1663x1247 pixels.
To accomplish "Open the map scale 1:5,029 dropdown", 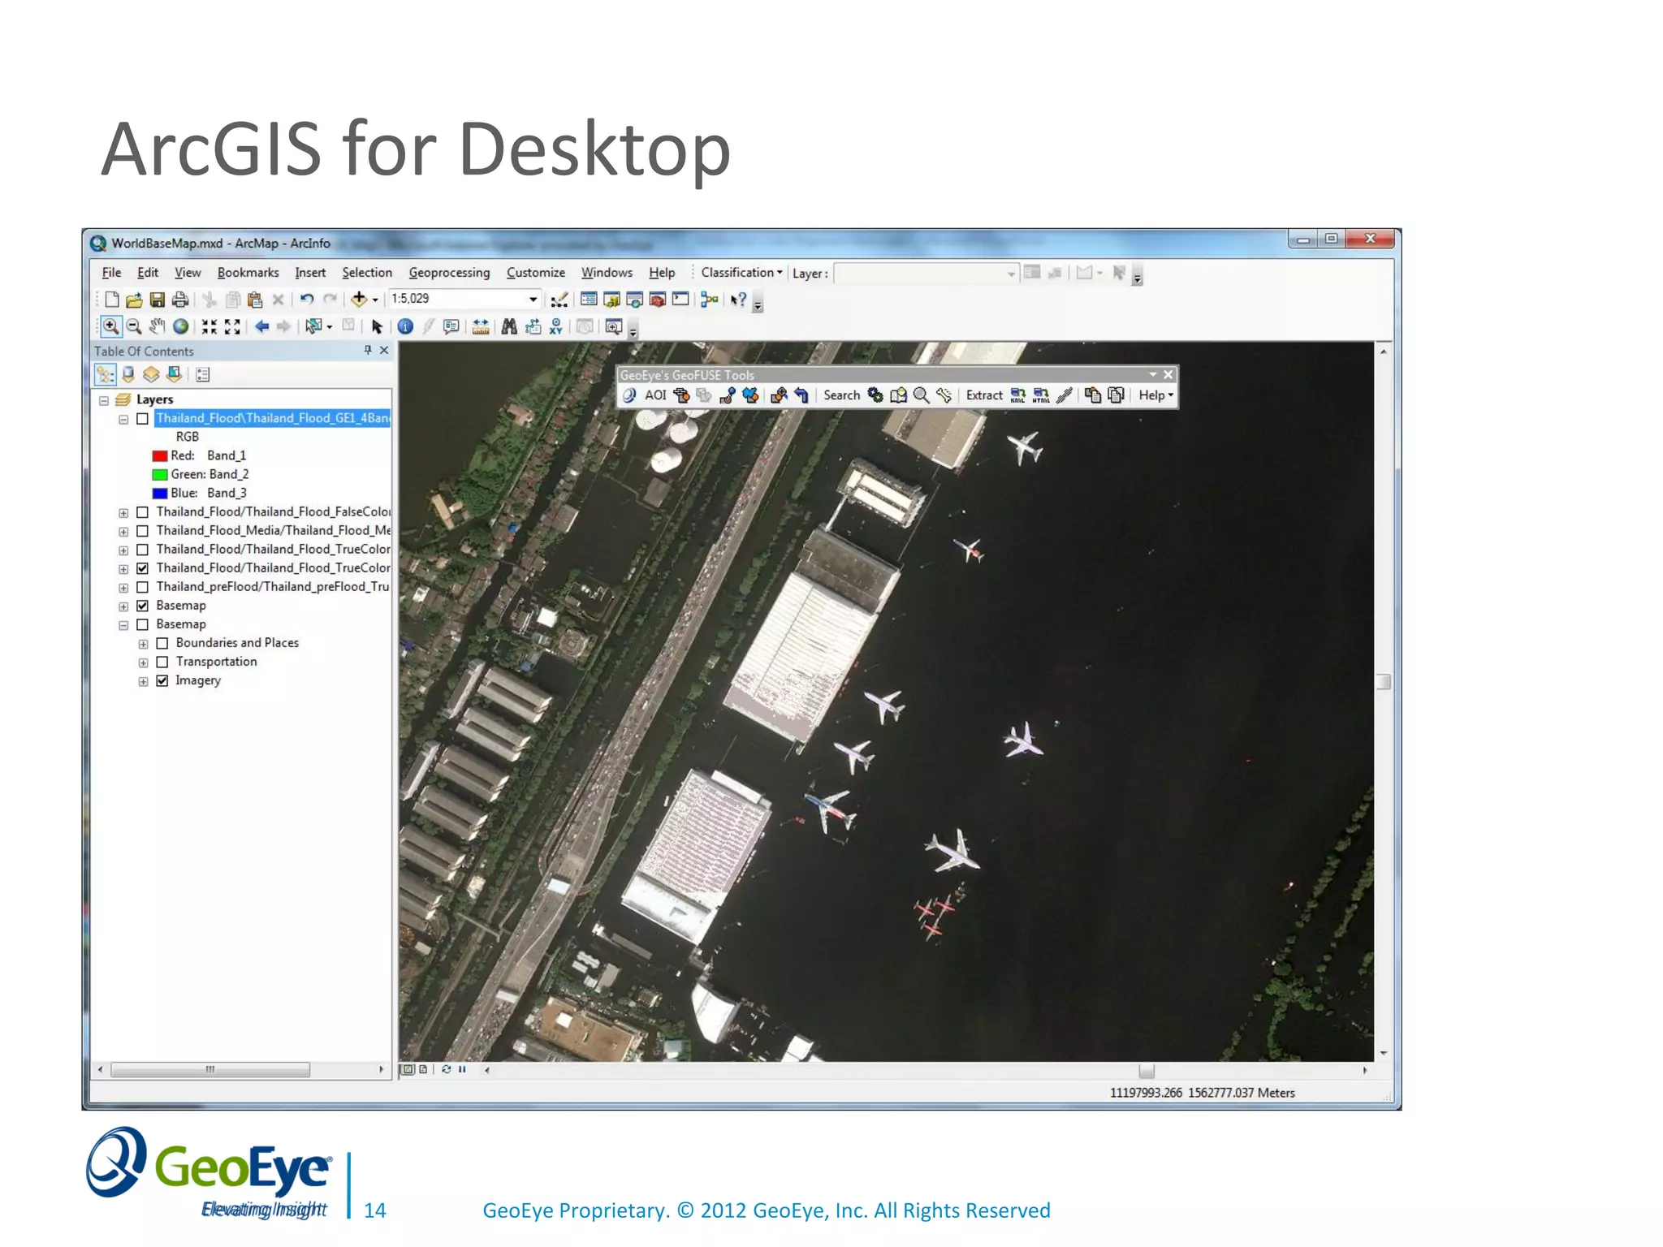I will pos(533,300).
